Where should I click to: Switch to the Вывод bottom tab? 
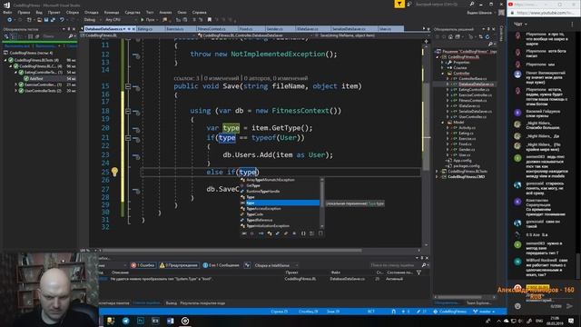(x=172, y=302)
